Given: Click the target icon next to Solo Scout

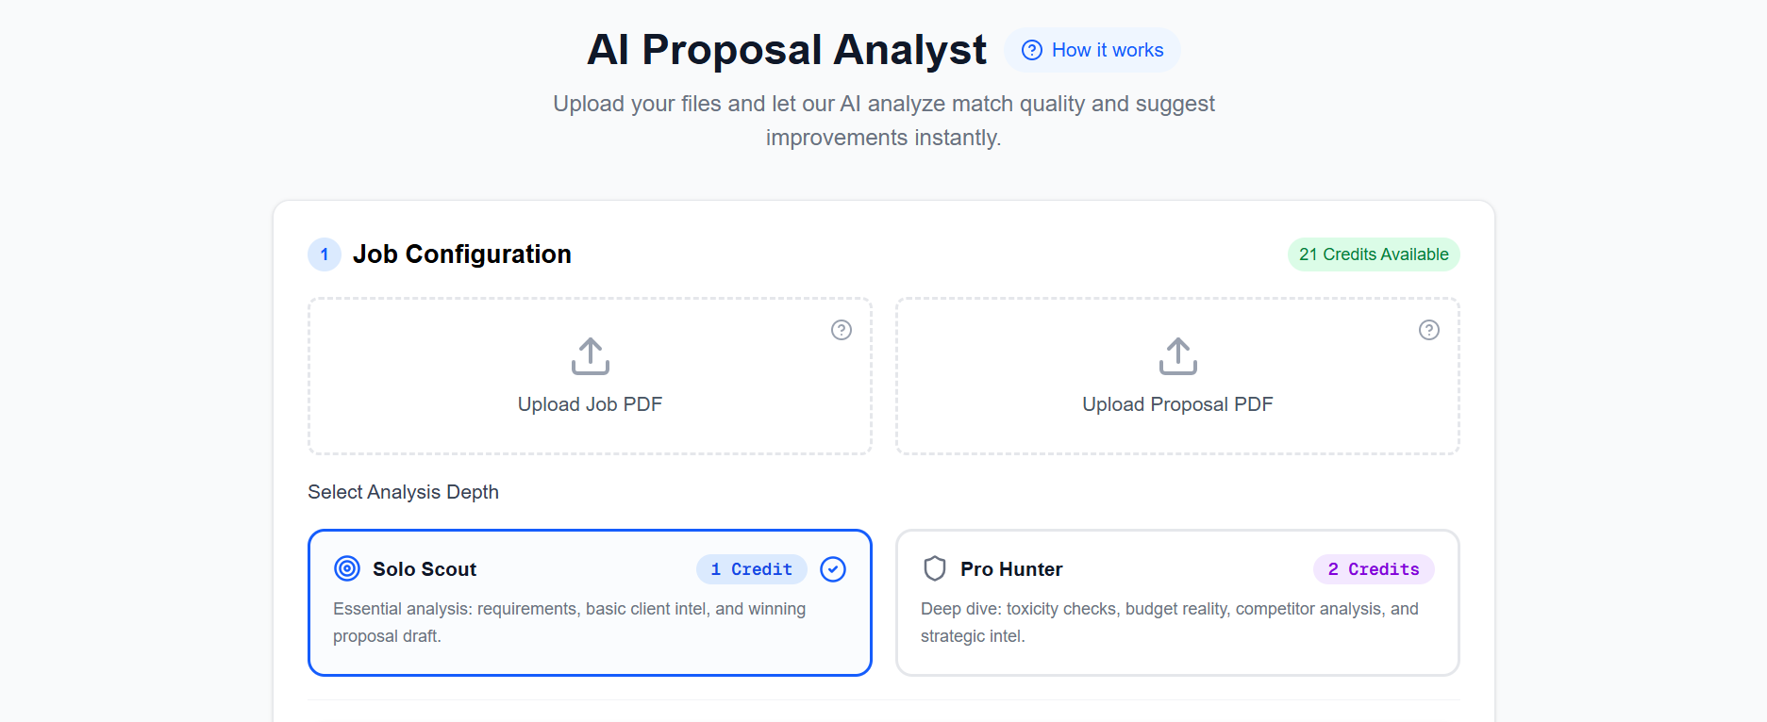Looking at the screenshot, I should coord(346,568).
